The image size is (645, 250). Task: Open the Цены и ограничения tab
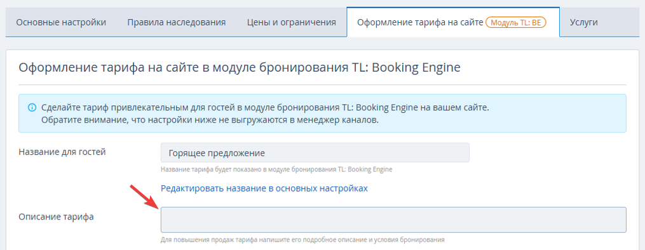[x=292, y=22]
